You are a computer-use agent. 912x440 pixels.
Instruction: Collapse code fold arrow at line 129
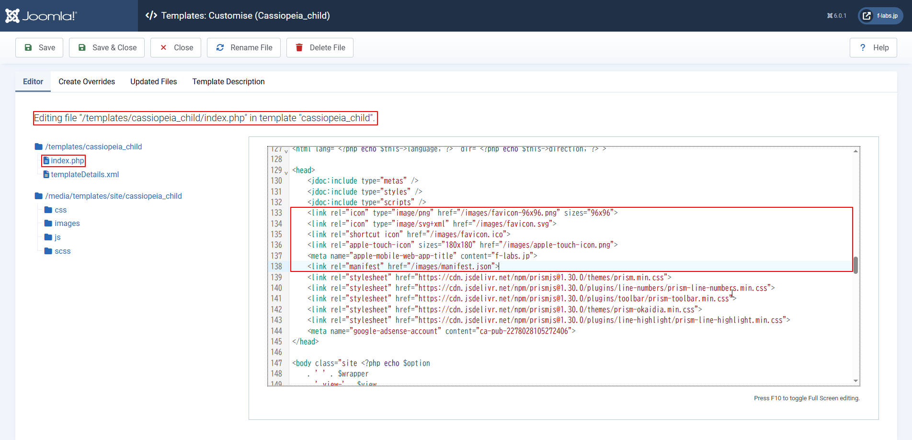point(286,173)
